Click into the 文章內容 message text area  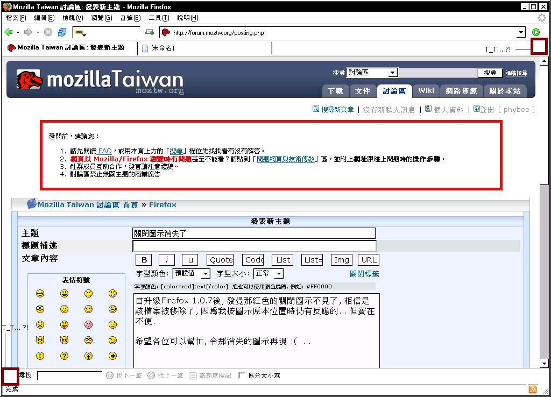(257, 331)
